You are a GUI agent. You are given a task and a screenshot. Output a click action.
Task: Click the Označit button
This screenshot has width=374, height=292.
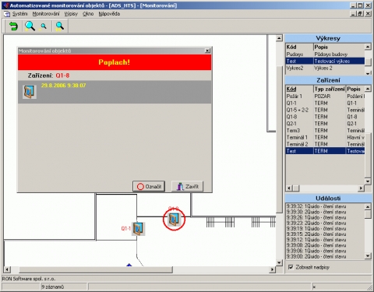coord(149,186)
